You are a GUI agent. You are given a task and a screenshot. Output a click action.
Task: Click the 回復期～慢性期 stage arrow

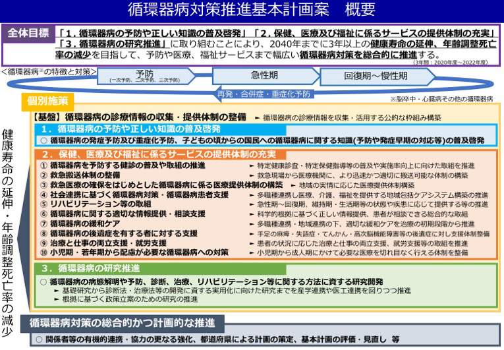point(378,76)
